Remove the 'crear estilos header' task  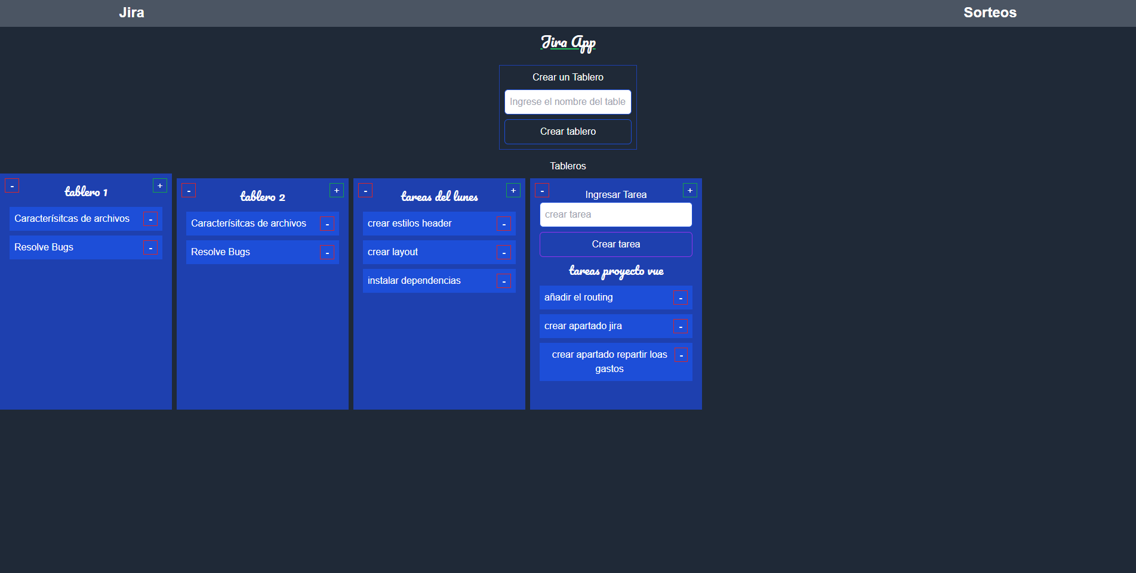tap(504, 224)
